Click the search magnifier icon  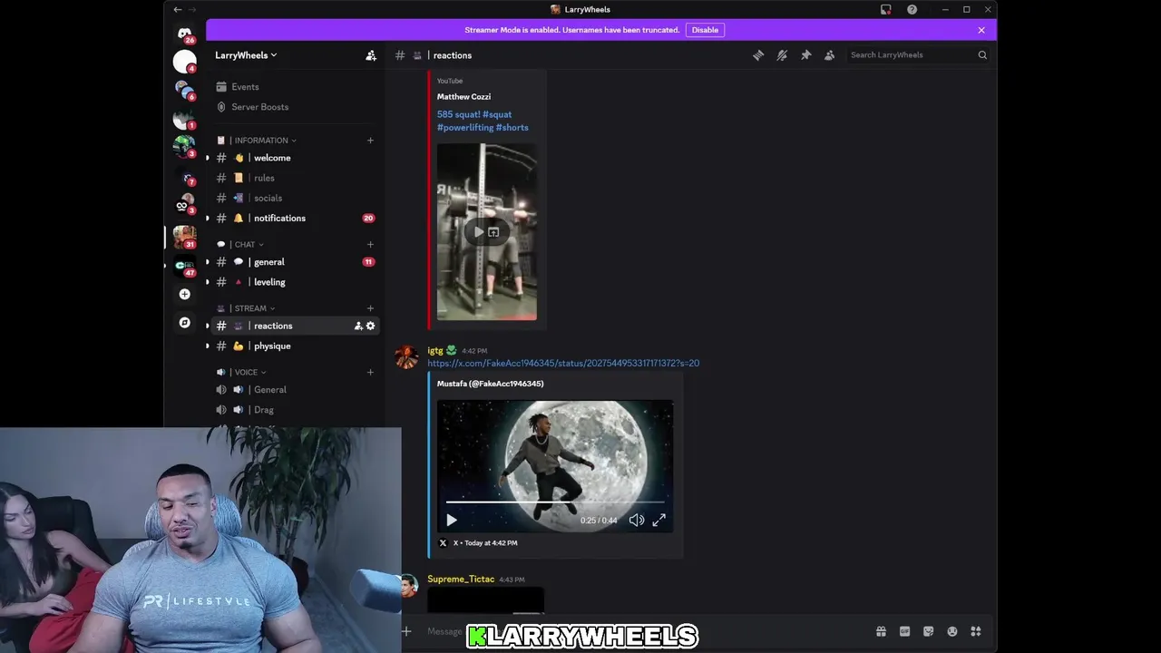pos(982,55)
